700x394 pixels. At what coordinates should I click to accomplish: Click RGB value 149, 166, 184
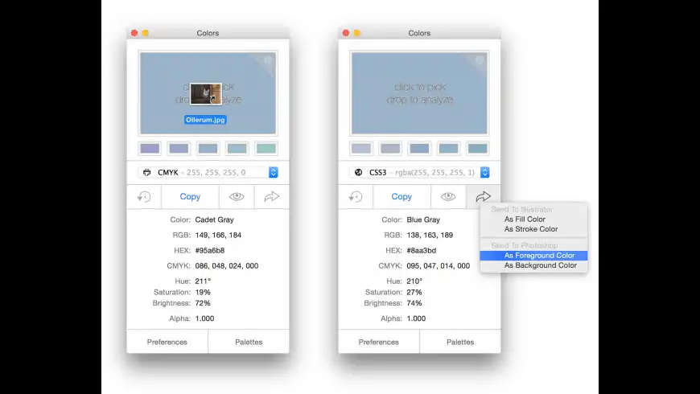click(218, 235)
